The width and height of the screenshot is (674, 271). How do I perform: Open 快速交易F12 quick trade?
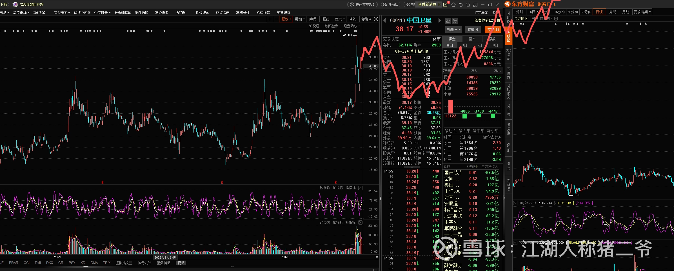click(x=362, y=5)
